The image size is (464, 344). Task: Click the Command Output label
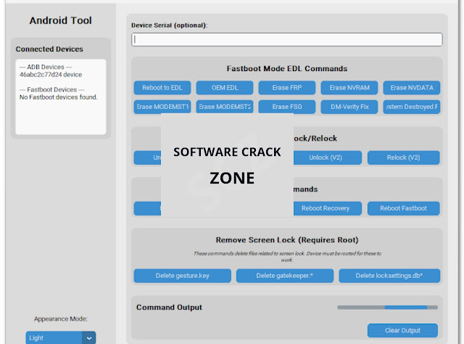coord(169,307)
